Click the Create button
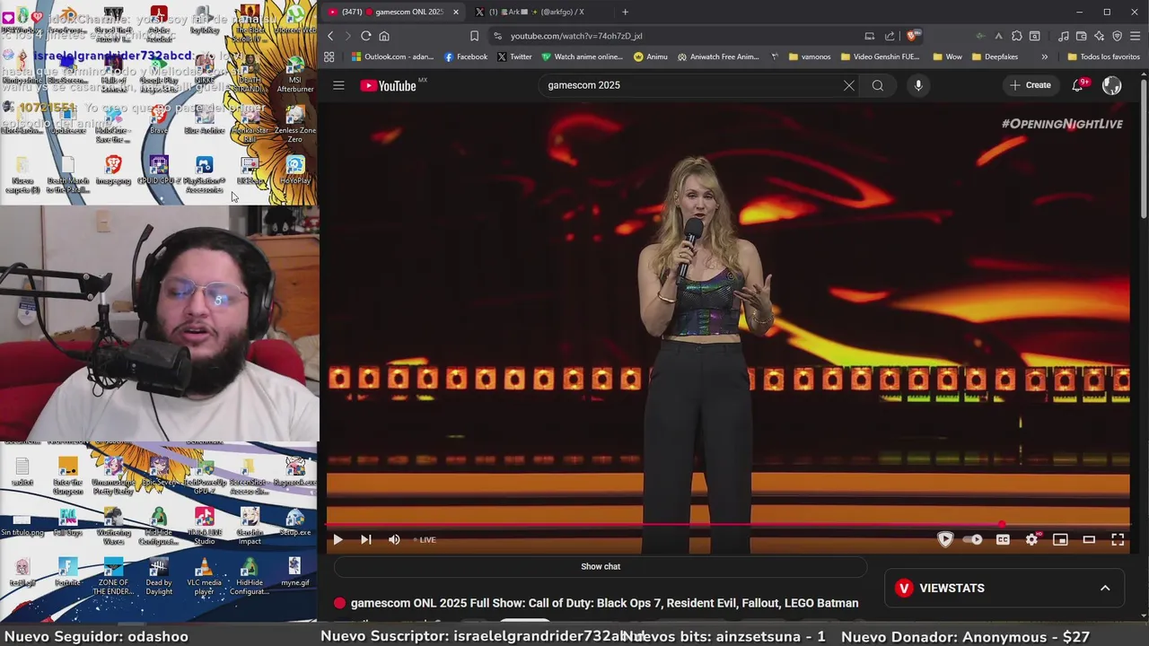This screenshot has height=646, width=1149. coord(1031,85)
